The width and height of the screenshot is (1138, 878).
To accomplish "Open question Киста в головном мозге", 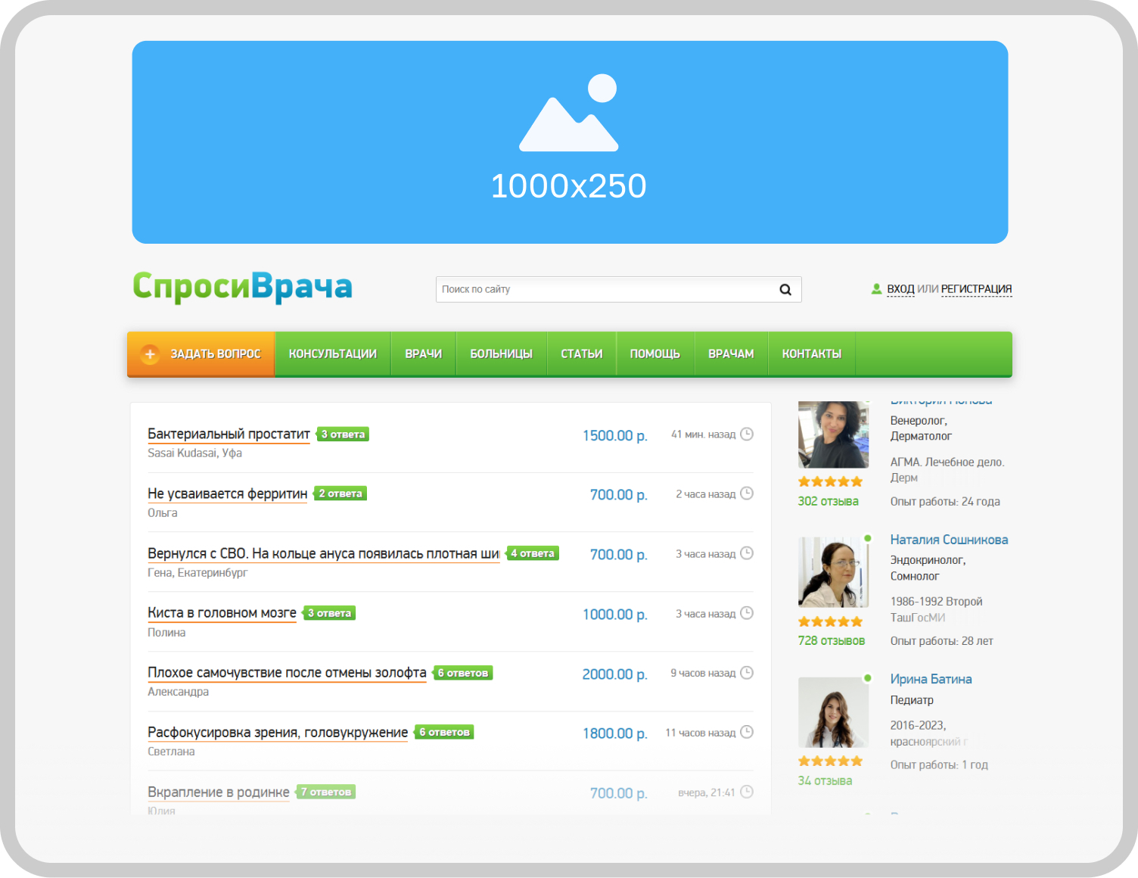I will tap(222, 613).
